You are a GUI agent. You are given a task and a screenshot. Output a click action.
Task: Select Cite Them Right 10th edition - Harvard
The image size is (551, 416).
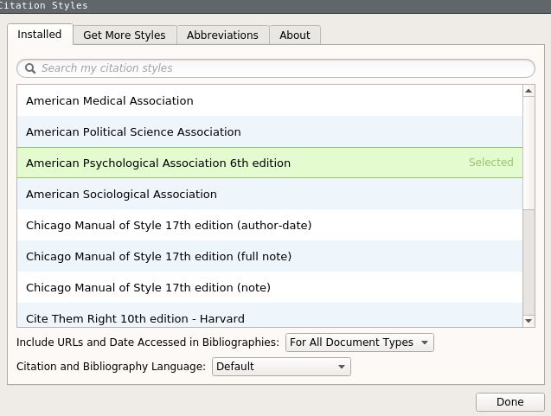270,315
